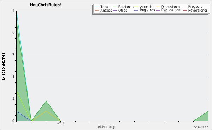
Task: Click the orange Anexos legend line swatch
Action: tap(97, 10)
